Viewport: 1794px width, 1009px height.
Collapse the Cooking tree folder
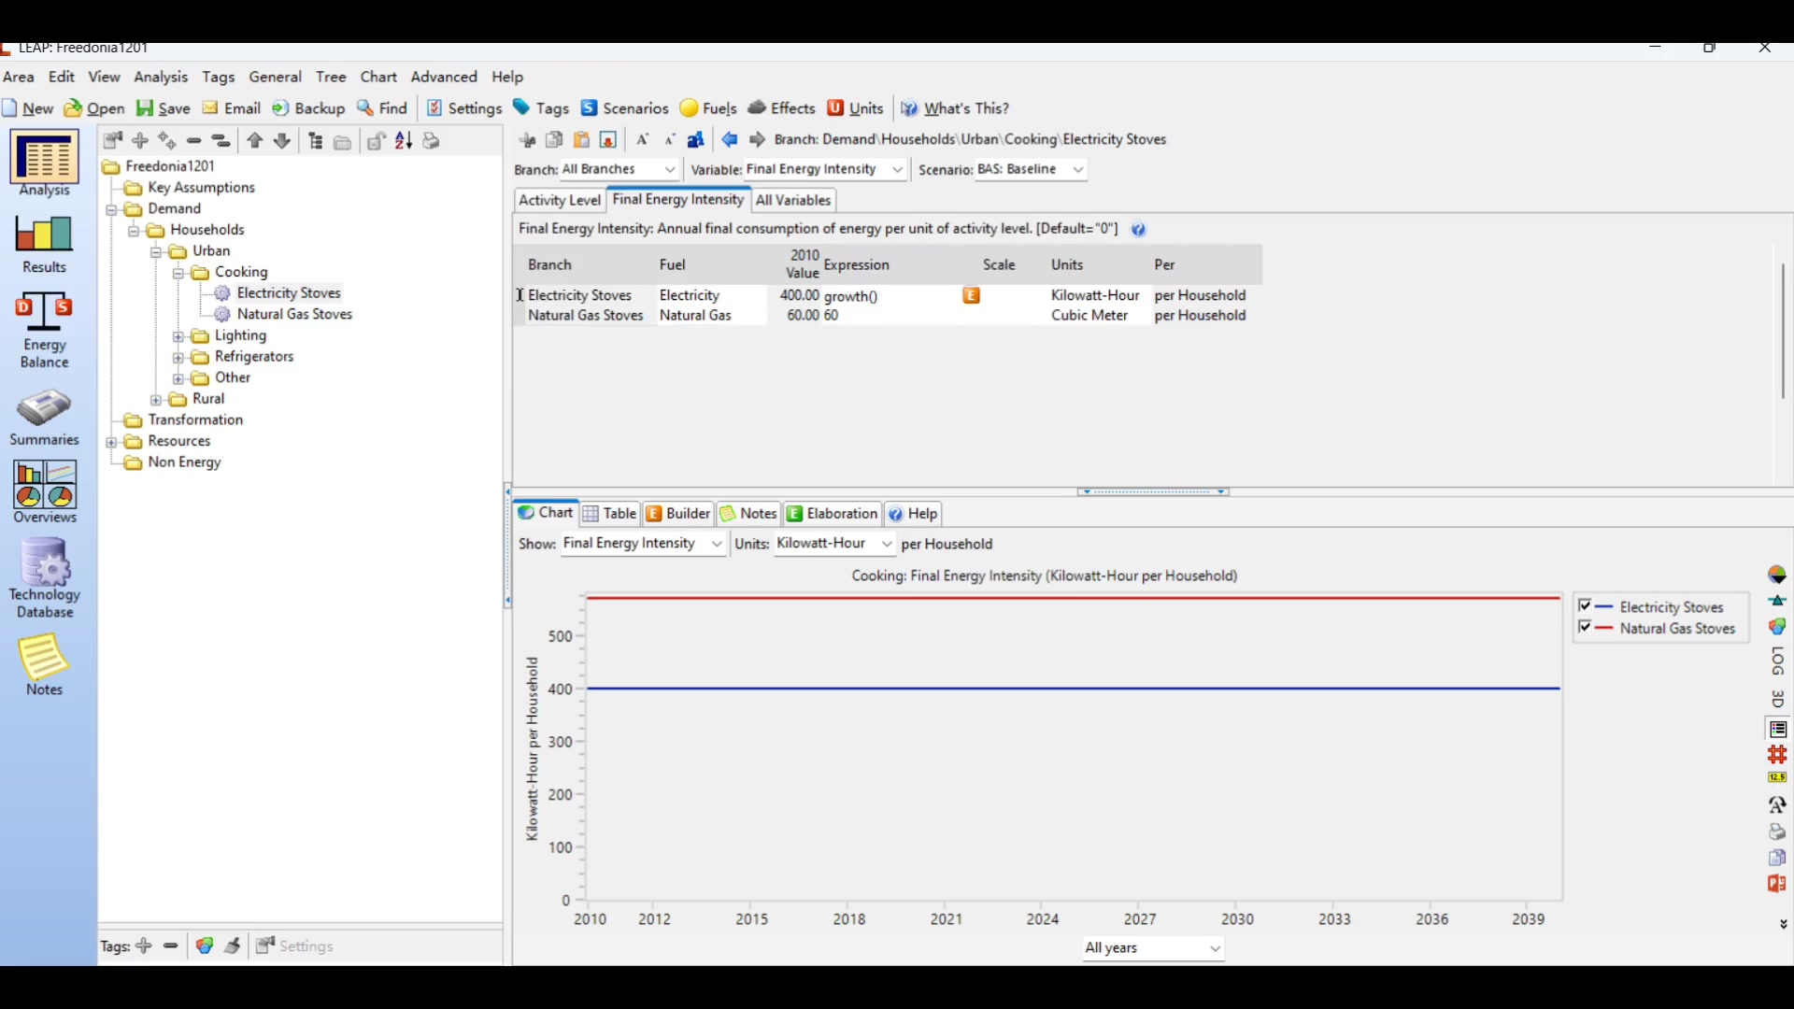click(178, 274)
